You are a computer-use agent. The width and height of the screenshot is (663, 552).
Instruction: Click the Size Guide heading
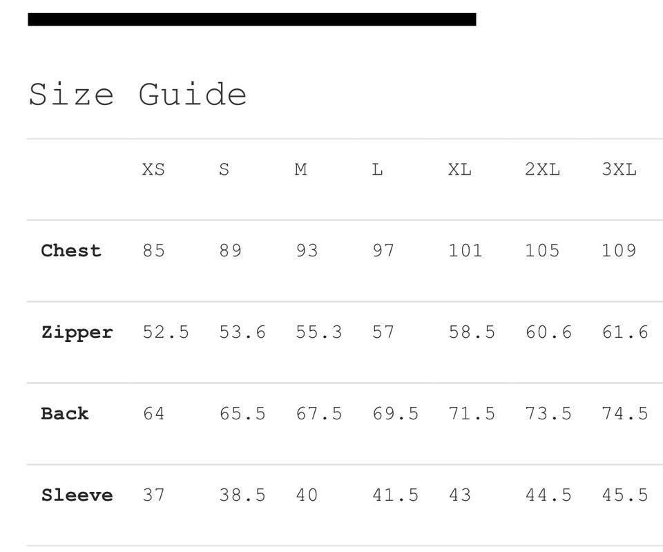tap(137, 94)
